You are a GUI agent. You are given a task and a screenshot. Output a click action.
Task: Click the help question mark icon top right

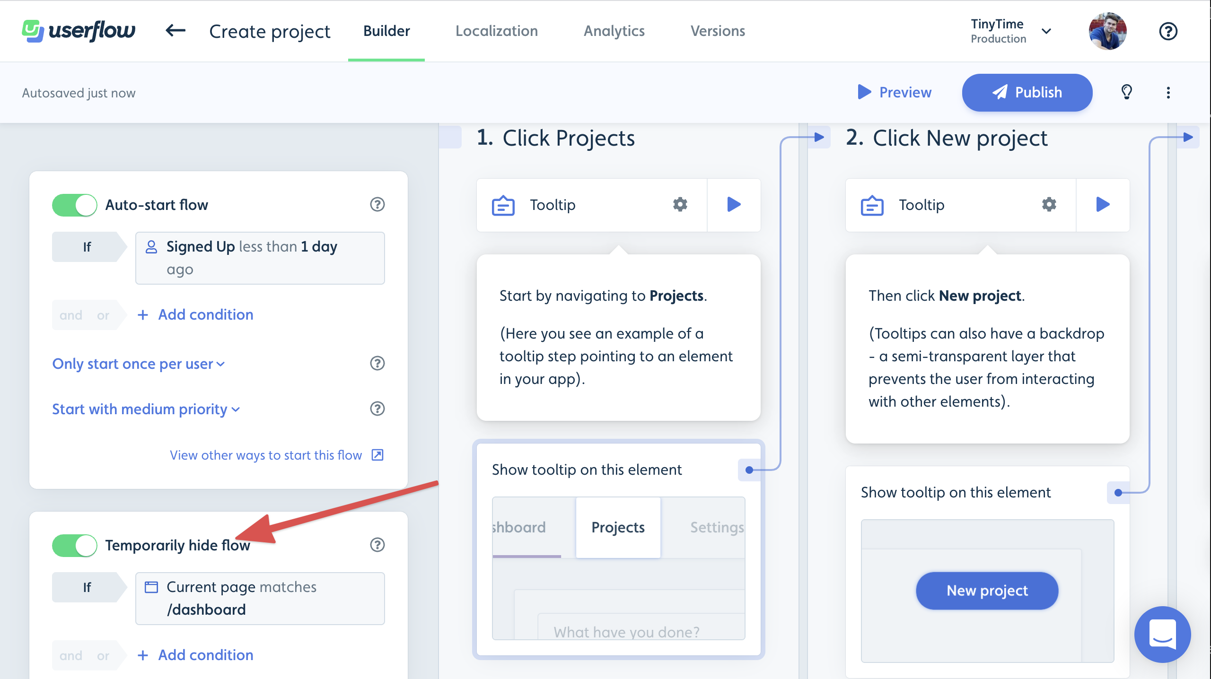coord(1168,32)
